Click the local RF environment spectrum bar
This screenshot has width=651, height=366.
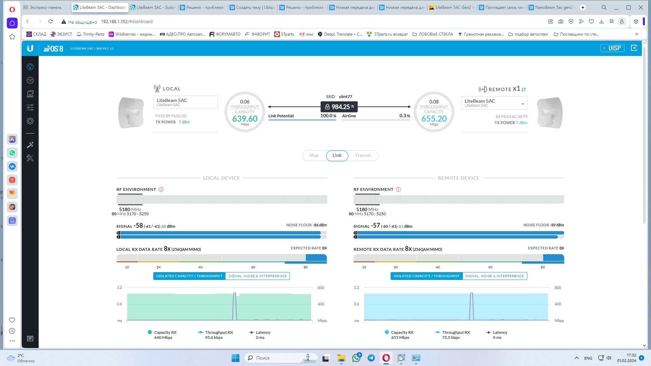pos(222,199)
